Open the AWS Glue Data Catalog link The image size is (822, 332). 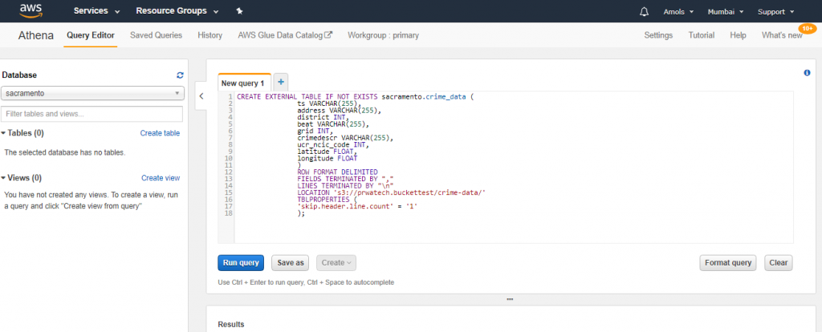coord(285,35)
